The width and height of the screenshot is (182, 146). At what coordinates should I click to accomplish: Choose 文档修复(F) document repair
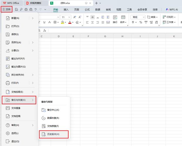pyautogui.click(x=53, y=126)
